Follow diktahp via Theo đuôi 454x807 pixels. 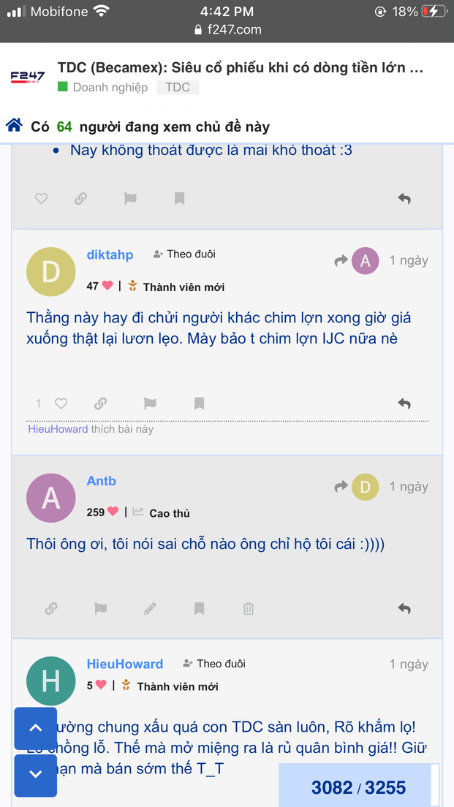pyautogui.click(x=184, y=254)
